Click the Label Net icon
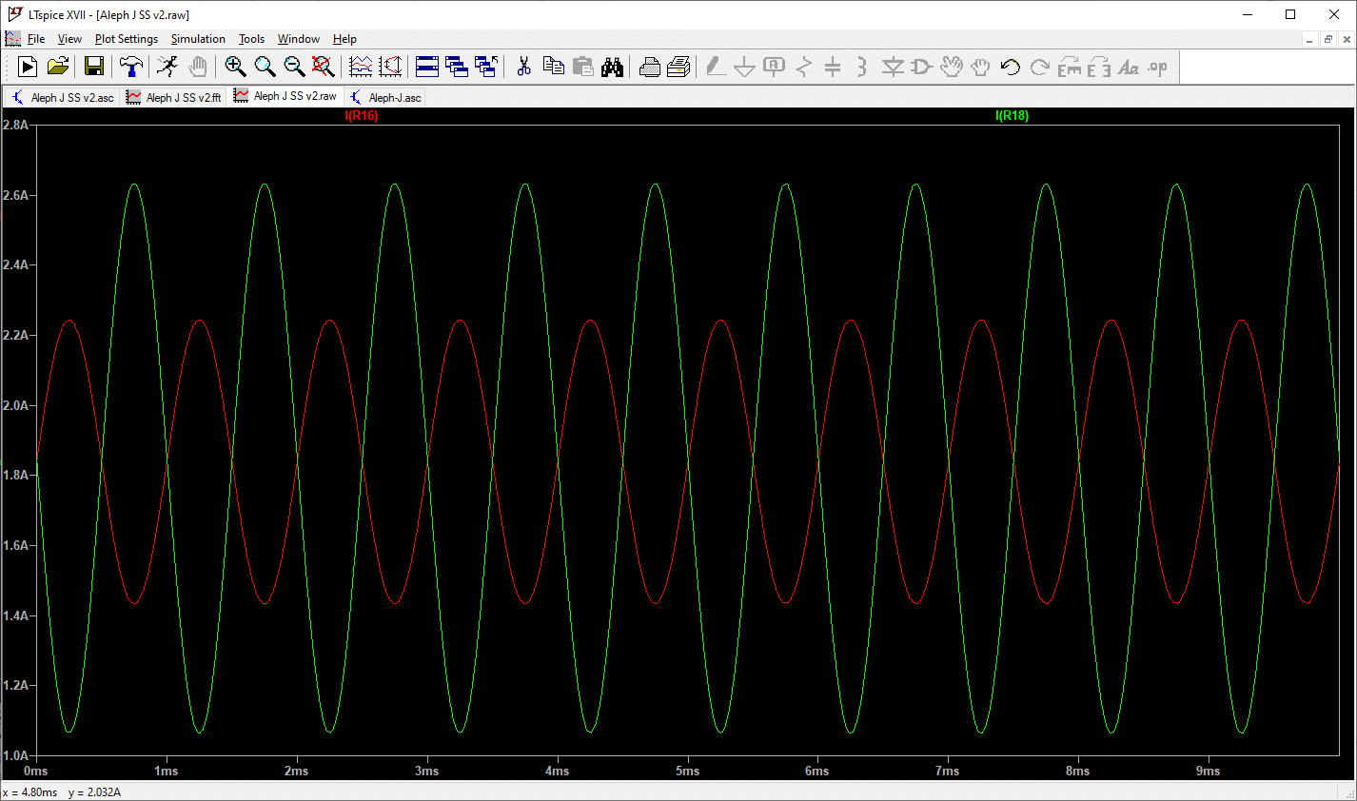This screenshot has height=801, width=1357. (x=775, y=67)
